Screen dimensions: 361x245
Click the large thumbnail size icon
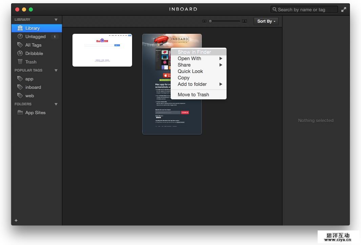pos(245,21)
